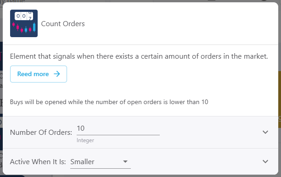
Task: Click the word Smaller in the selector
Action: click(82, 162)
